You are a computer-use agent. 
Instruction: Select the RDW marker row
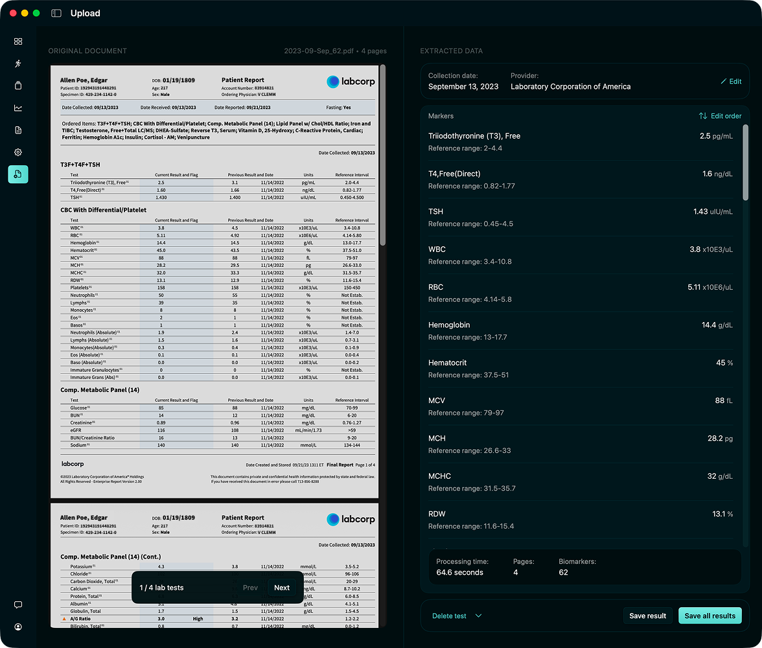click(x=581, y=520)
